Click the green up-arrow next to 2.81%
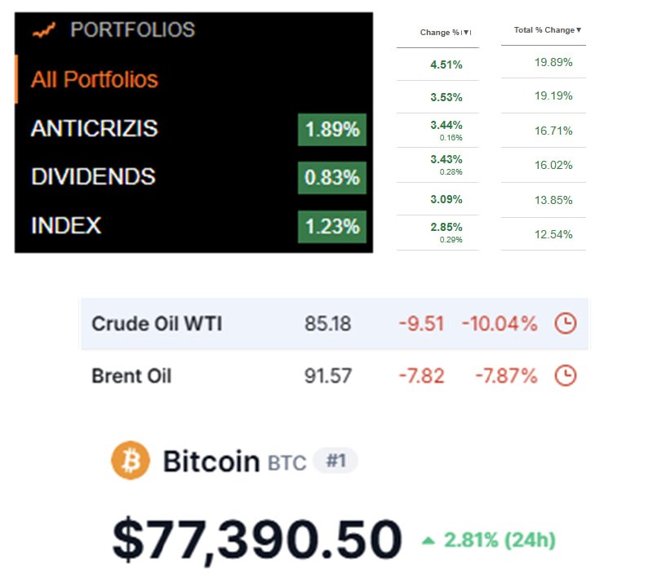 point(429,540)
